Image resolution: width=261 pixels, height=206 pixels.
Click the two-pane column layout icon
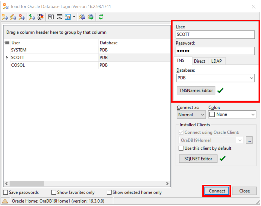51,17
